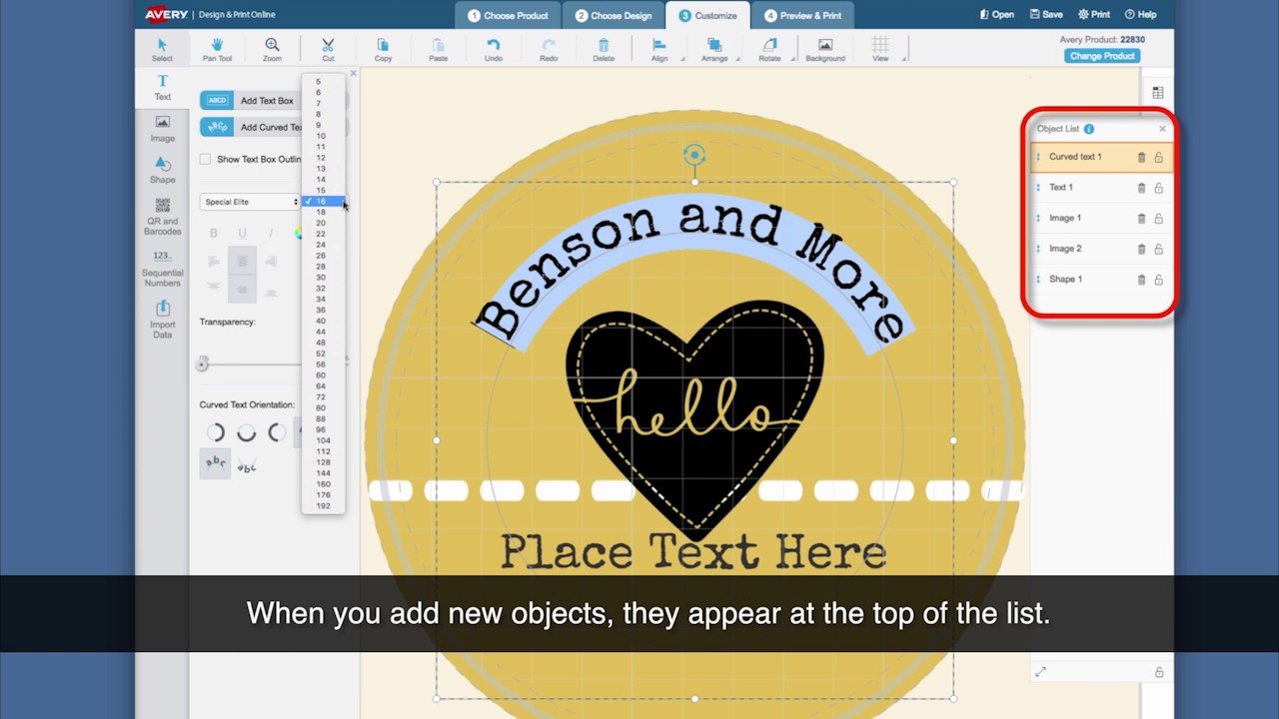
Task: Delete Curved text 1 with trash icon
Action: [x=1141, y=157]
